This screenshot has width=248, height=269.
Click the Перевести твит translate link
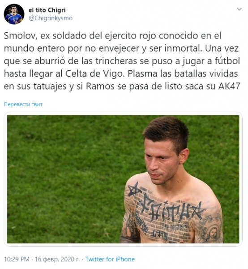[23, 104]
